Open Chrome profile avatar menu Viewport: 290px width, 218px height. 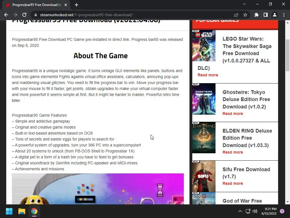pyautogui.click(x=275, y=15)
